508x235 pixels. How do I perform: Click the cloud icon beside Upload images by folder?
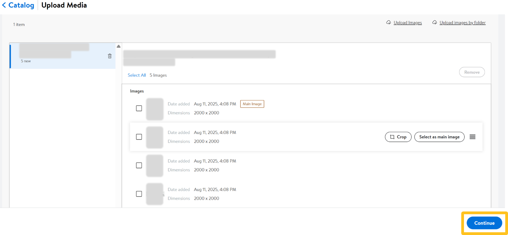(x=434, y=23)
